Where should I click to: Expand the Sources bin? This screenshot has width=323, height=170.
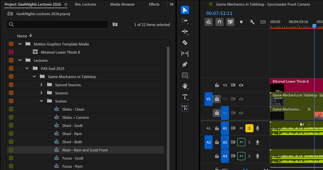click(x=41, y=93)
